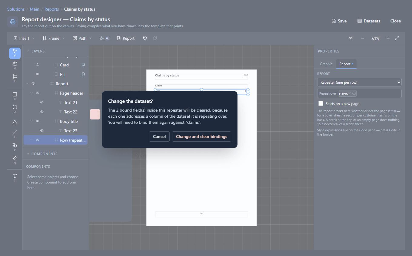Click the Report toolbar item
This screenshot has width=412, height=256.
(126, 38)
